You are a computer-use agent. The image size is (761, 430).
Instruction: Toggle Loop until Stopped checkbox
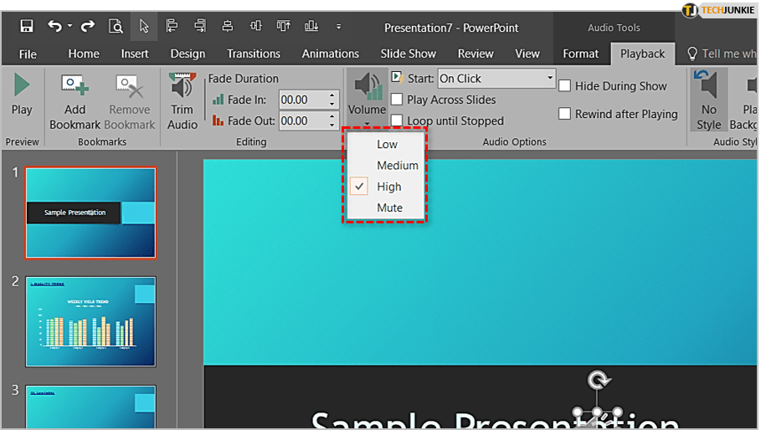coord(397,120)
